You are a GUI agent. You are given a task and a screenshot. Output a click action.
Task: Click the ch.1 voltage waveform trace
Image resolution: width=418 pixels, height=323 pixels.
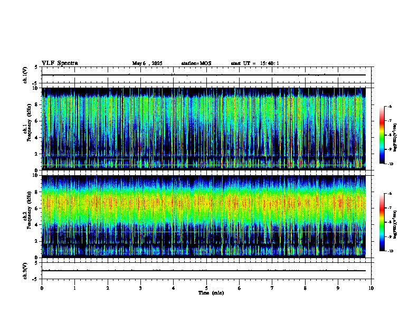204,75
